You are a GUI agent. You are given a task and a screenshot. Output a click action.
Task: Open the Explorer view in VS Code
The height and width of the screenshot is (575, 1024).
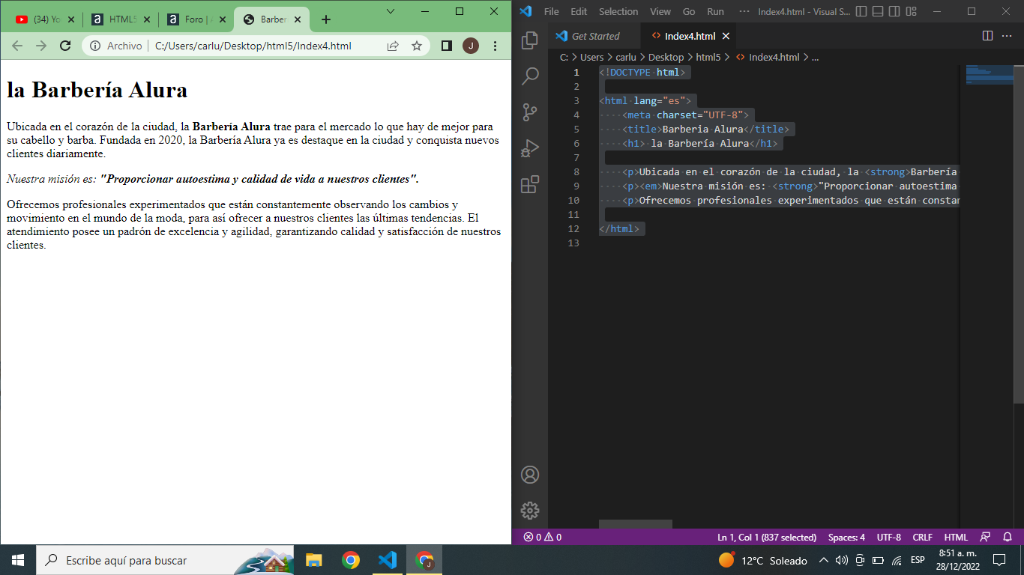point(530,40)
